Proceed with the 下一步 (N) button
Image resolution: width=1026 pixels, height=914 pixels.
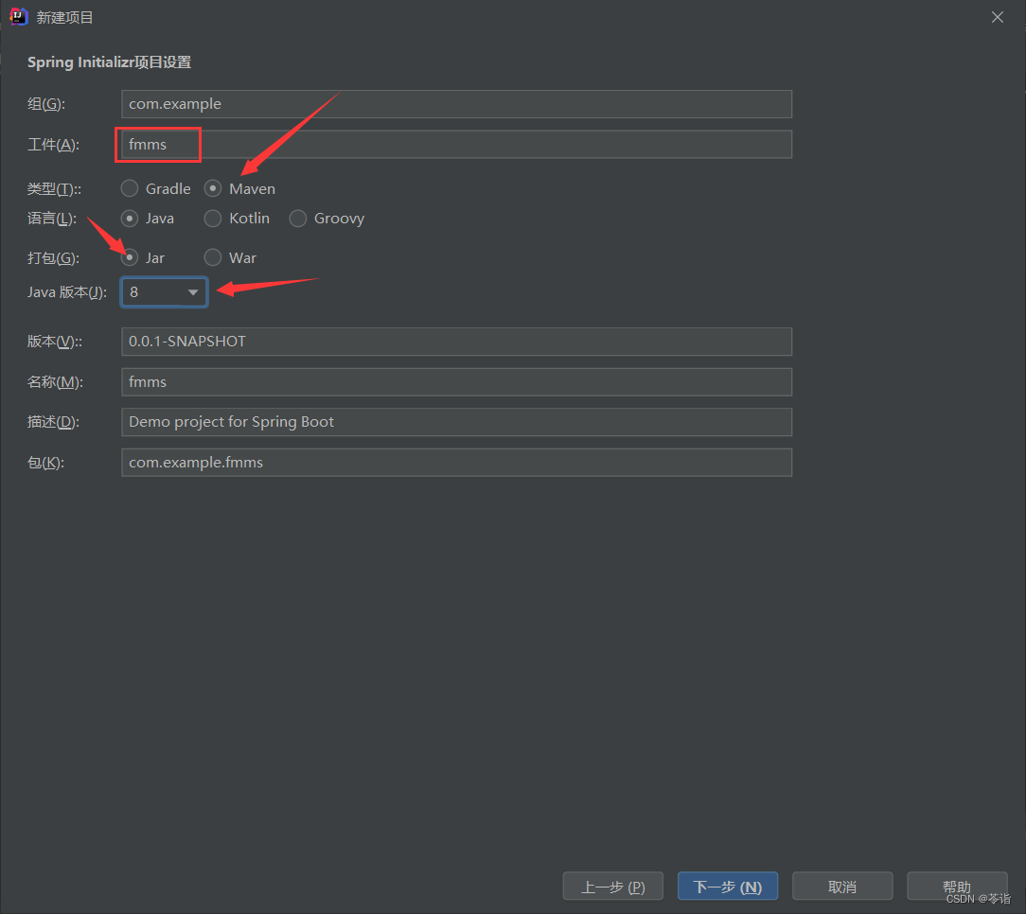click(x=728, y=887)
